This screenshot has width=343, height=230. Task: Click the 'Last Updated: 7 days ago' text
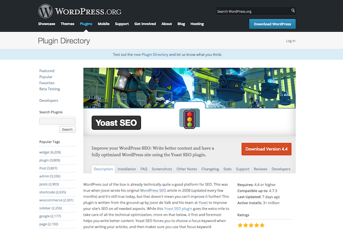coord(259,197)
